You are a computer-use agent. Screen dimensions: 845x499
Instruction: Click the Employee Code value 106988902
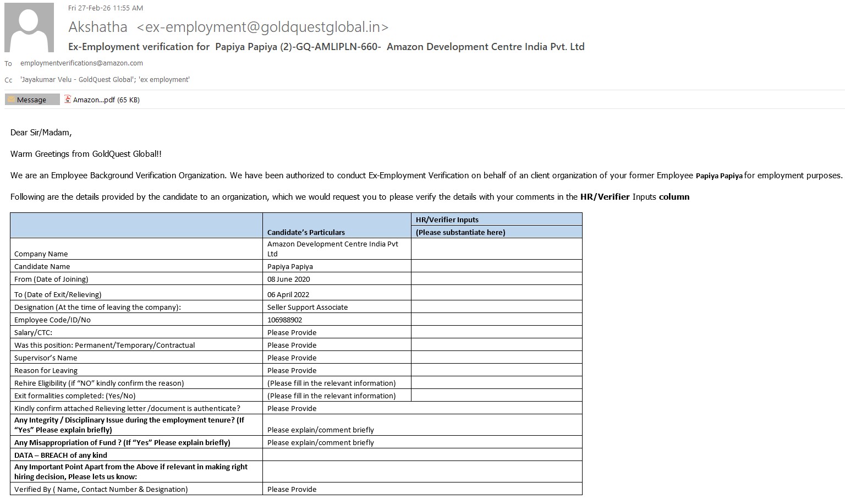point(284,320)
